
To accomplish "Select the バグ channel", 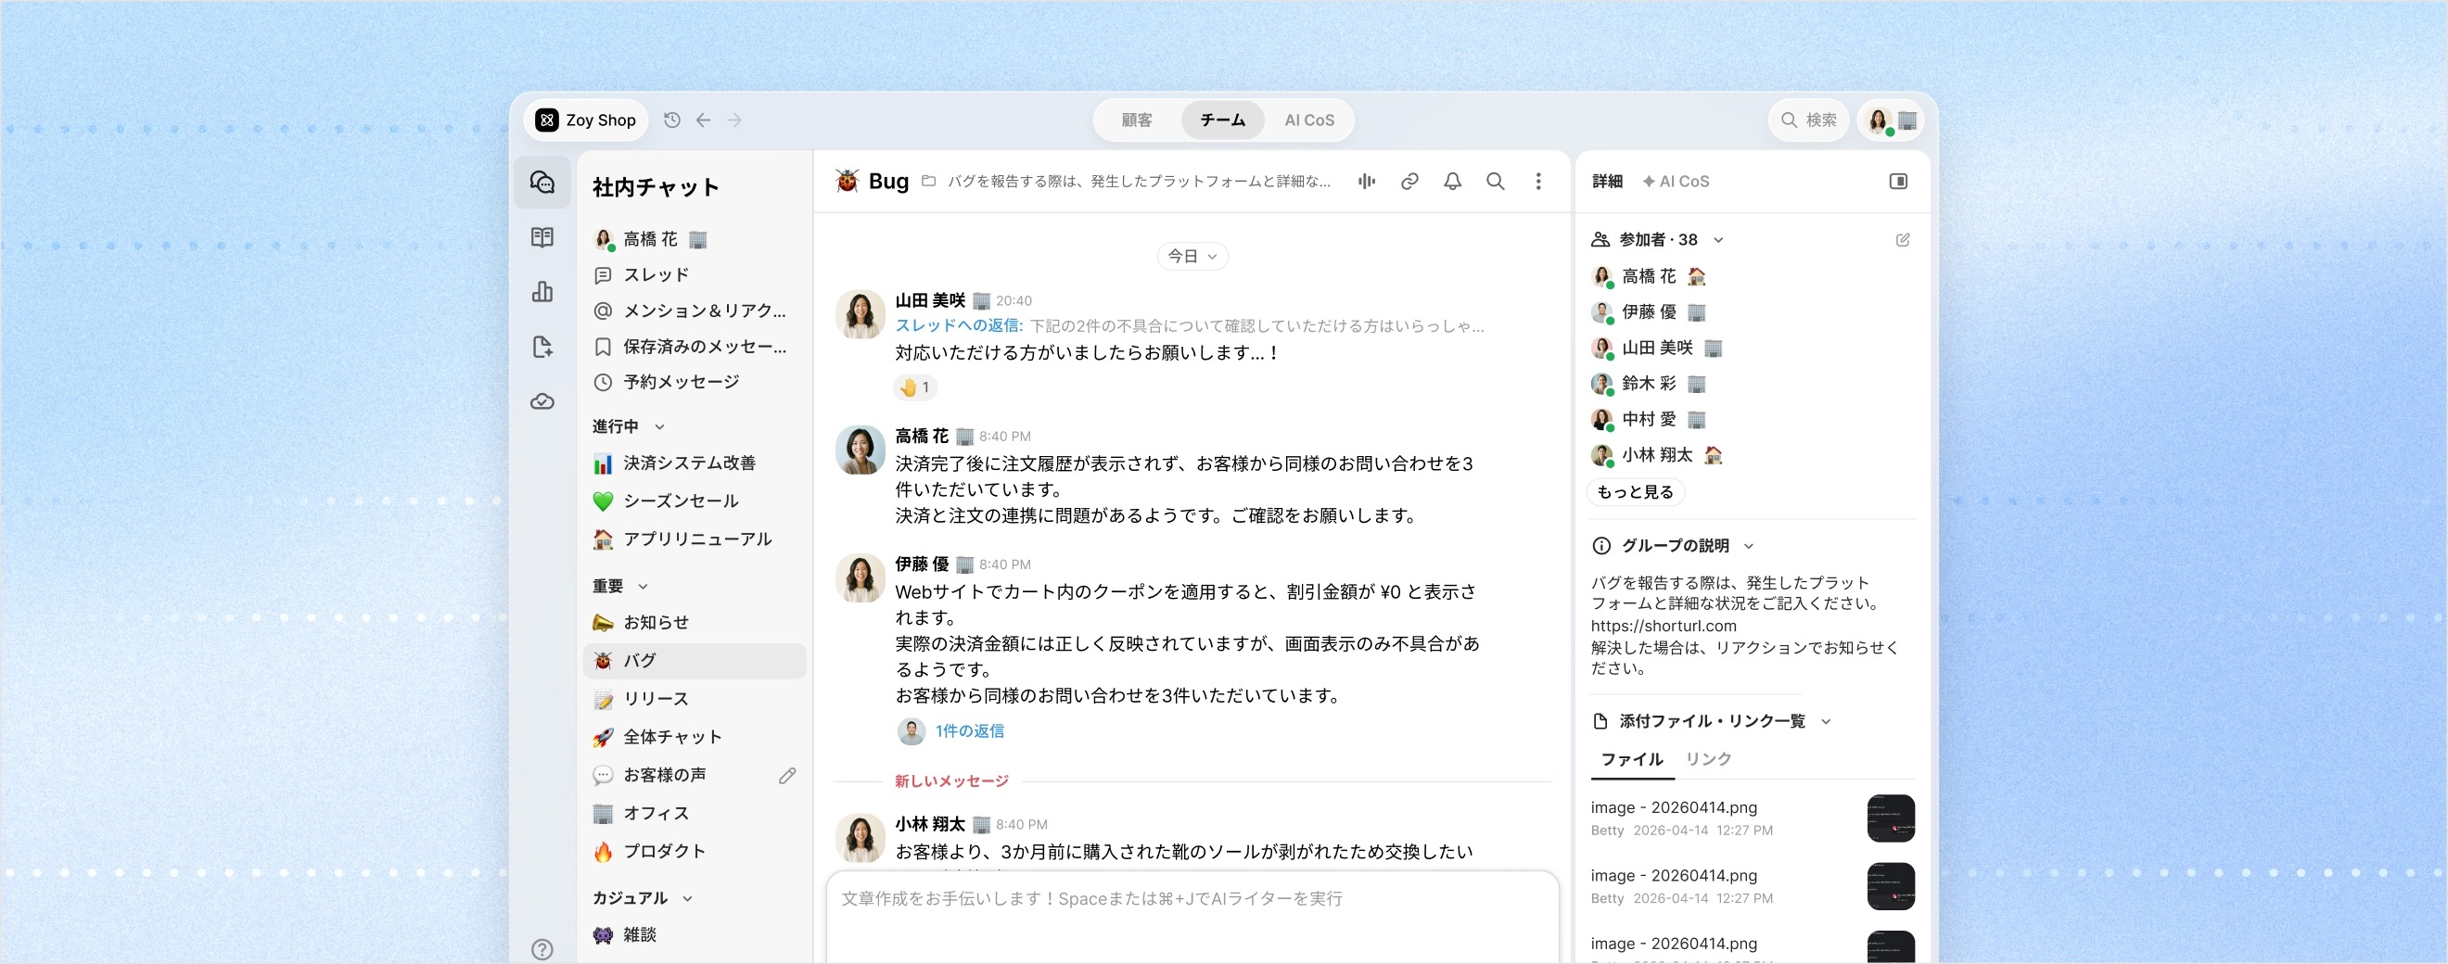I will click(x=695, y=660).
